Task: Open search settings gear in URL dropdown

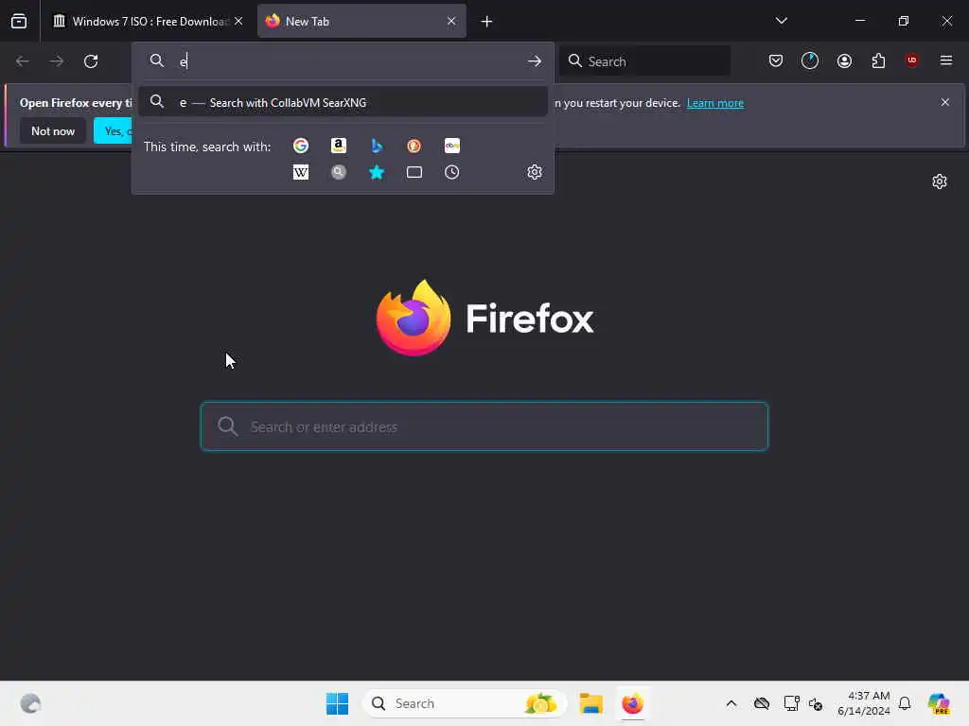Action: point(535,172)
